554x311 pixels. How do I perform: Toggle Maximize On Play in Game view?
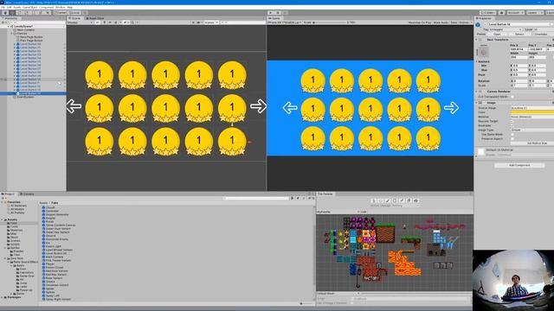pos(420,22)
